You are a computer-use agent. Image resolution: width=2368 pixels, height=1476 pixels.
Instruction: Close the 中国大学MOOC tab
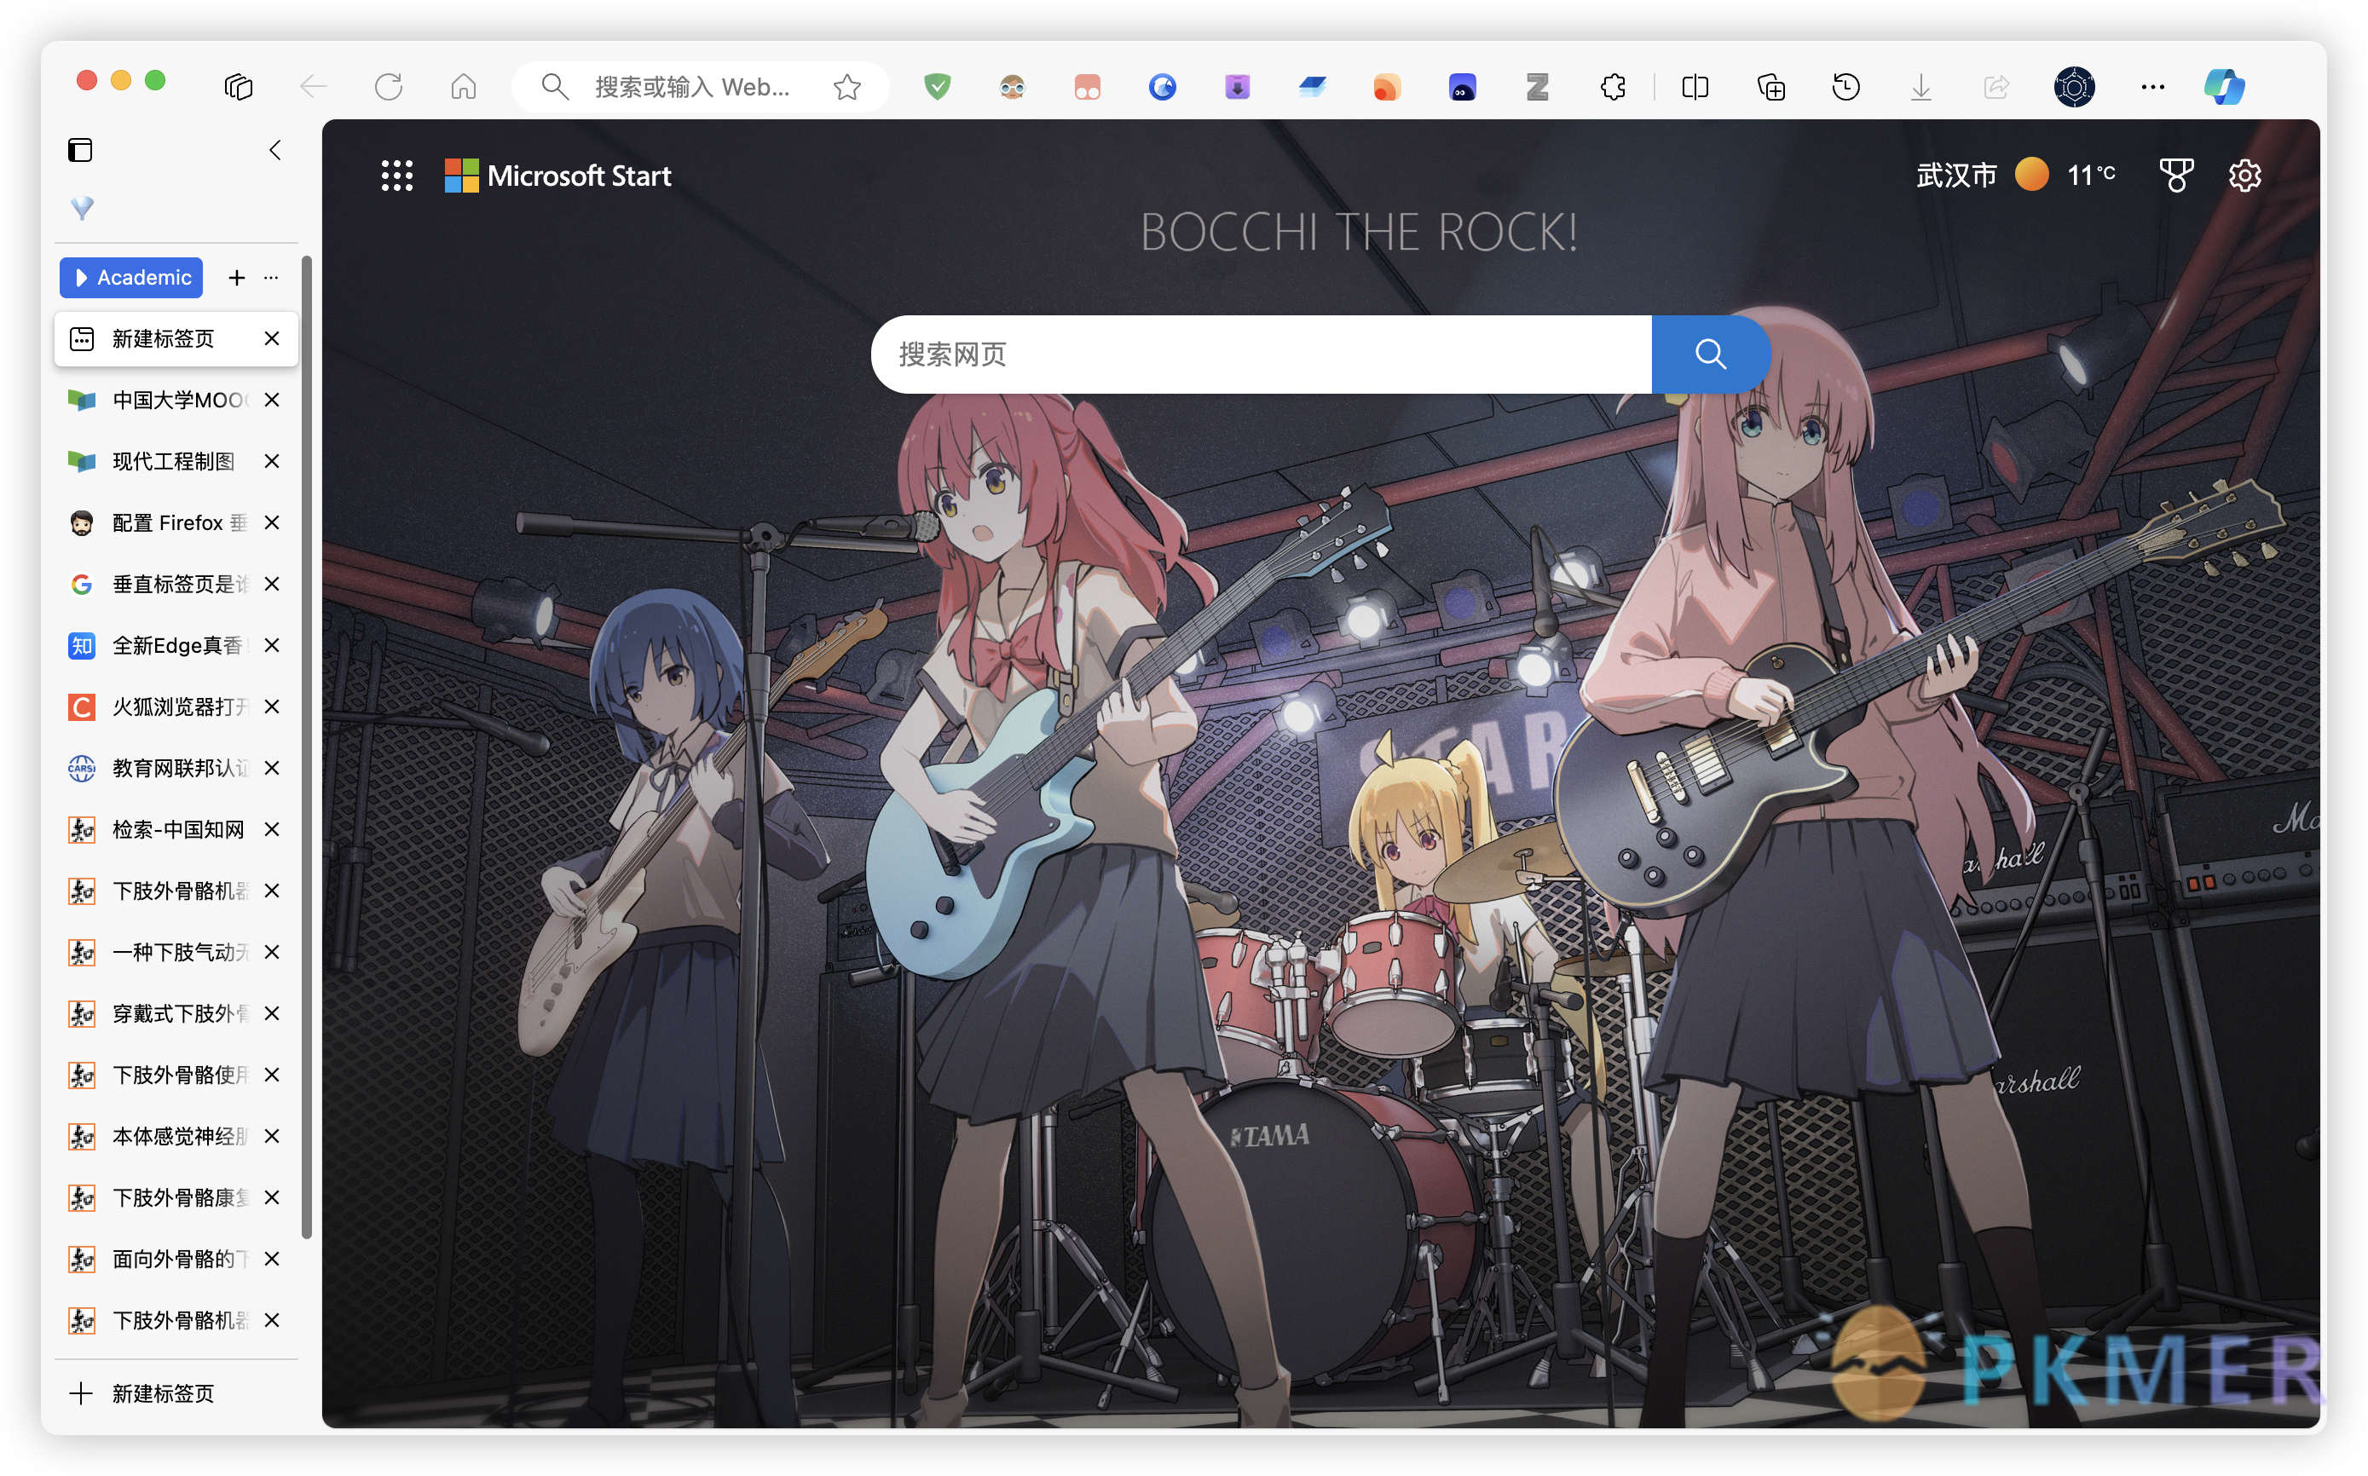pyautogui.click(x=273, y=401)
